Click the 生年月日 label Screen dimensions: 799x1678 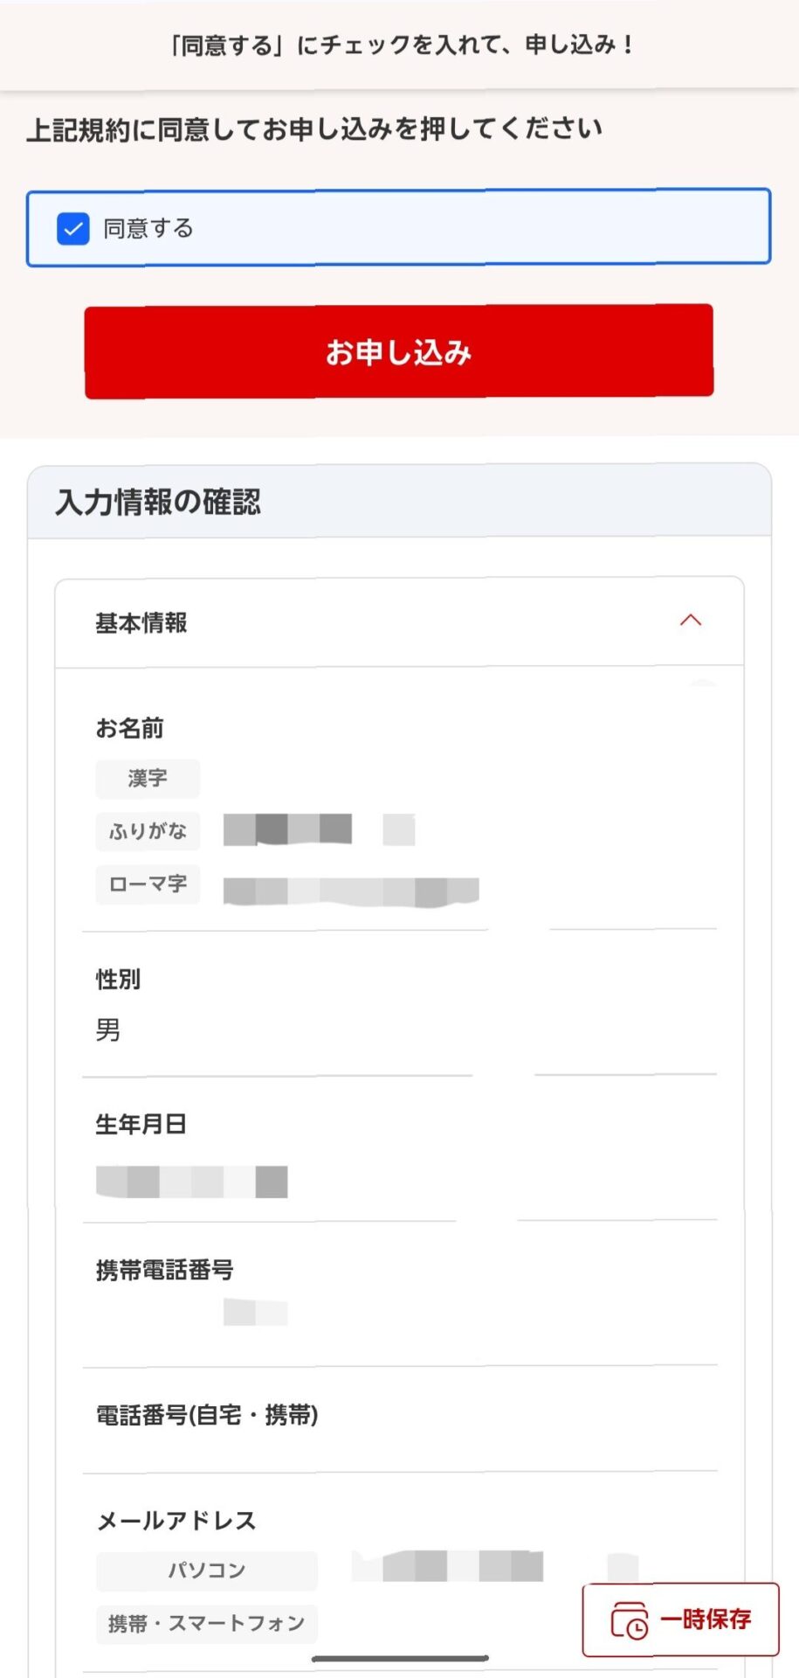click(141, 1124)
